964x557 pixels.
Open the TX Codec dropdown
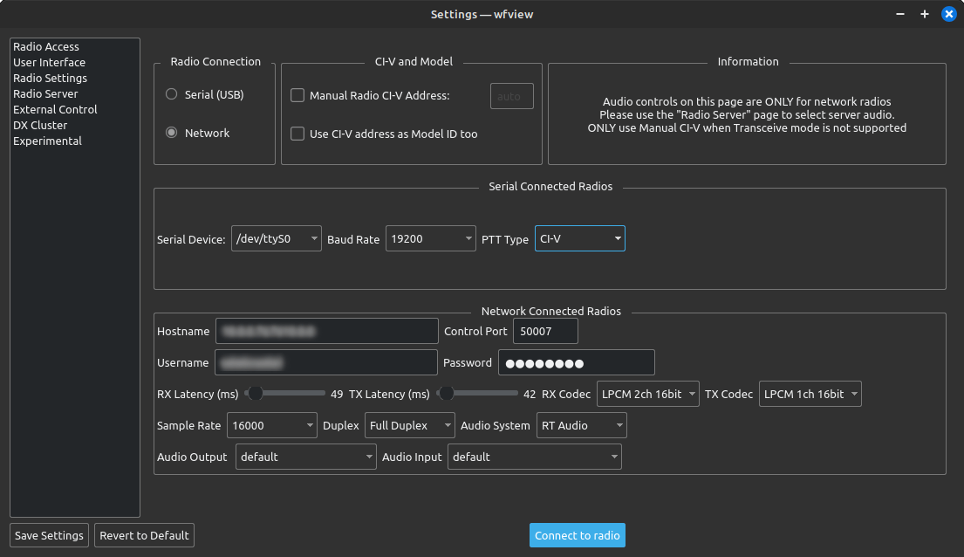point(810,394)
